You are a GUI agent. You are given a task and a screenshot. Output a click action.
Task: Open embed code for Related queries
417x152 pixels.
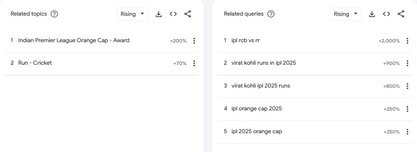coord(386,14)
